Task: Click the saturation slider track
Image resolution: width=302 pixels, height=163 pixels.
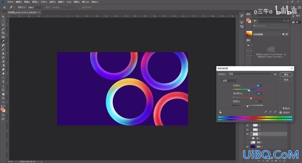Action: [248, 97]
